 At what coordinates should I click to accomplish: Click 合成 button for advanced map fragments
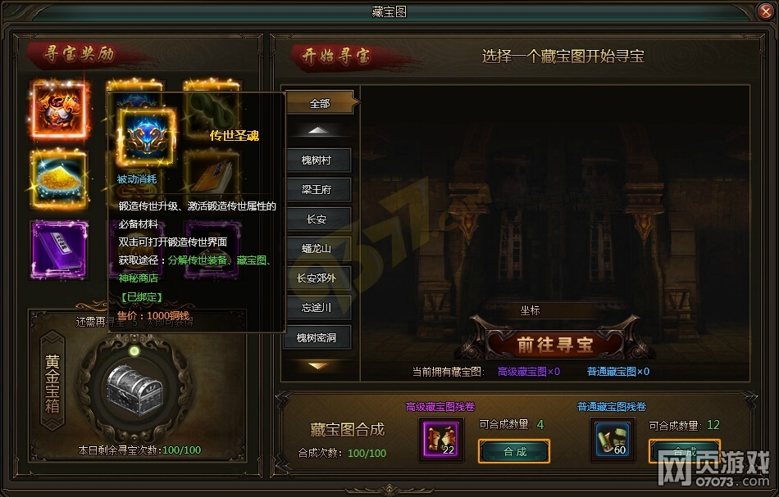(x=514, y=451)
